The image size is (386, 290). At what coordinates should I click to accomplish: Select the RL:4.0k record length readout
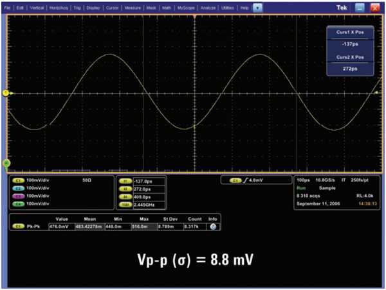pyautogui.click(x=365, y=196)
